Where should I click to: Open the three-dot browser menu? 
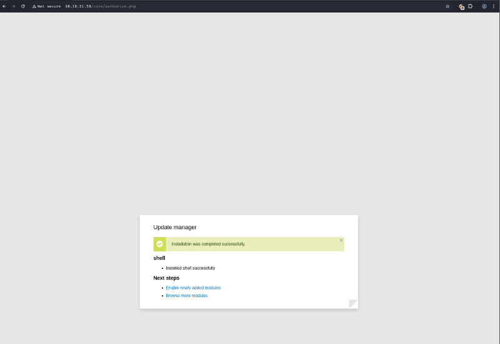click(x=493, y=6)
